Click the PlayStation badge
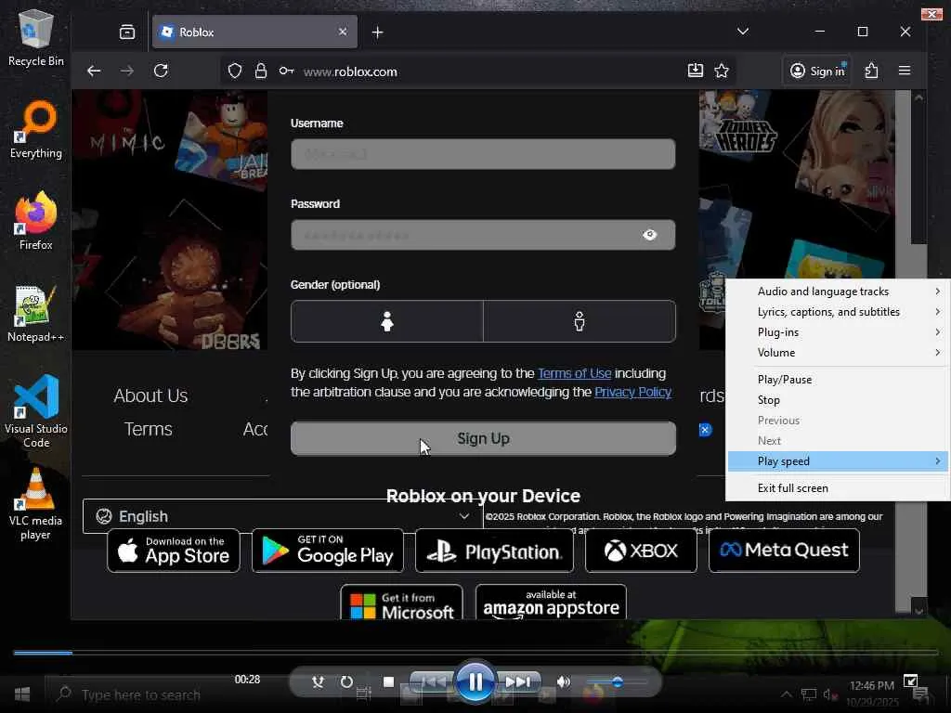The height and width of the screenshot is (713, 951). coord(494,551)
